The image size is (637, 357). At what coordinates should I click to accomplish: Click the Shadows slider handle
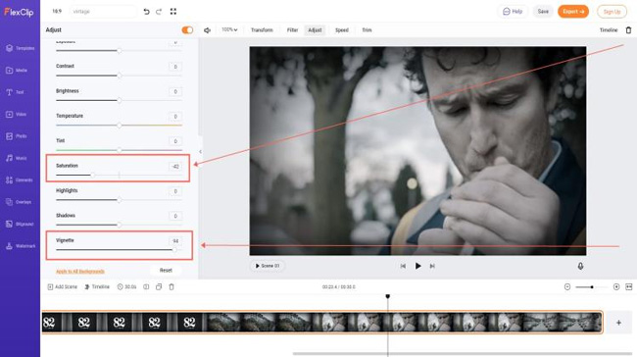(119, 225)
